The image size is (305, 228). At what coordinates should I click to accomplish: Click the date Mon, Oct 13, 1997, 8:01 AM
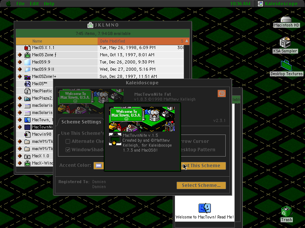127,55
